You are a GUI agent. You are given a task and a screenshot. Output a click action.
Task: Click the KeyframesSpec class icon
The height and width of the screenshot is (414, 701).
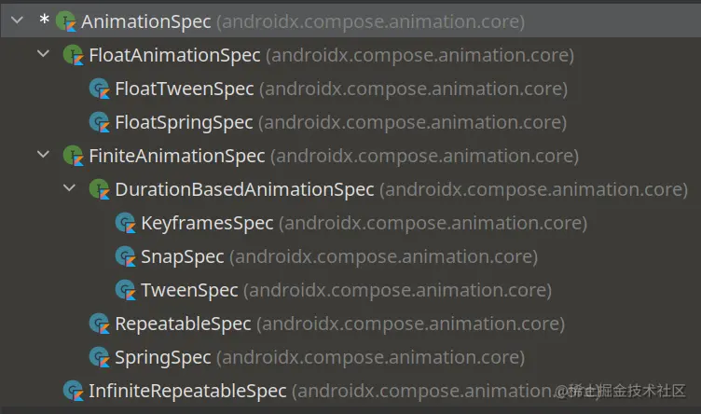pos(126,223)
